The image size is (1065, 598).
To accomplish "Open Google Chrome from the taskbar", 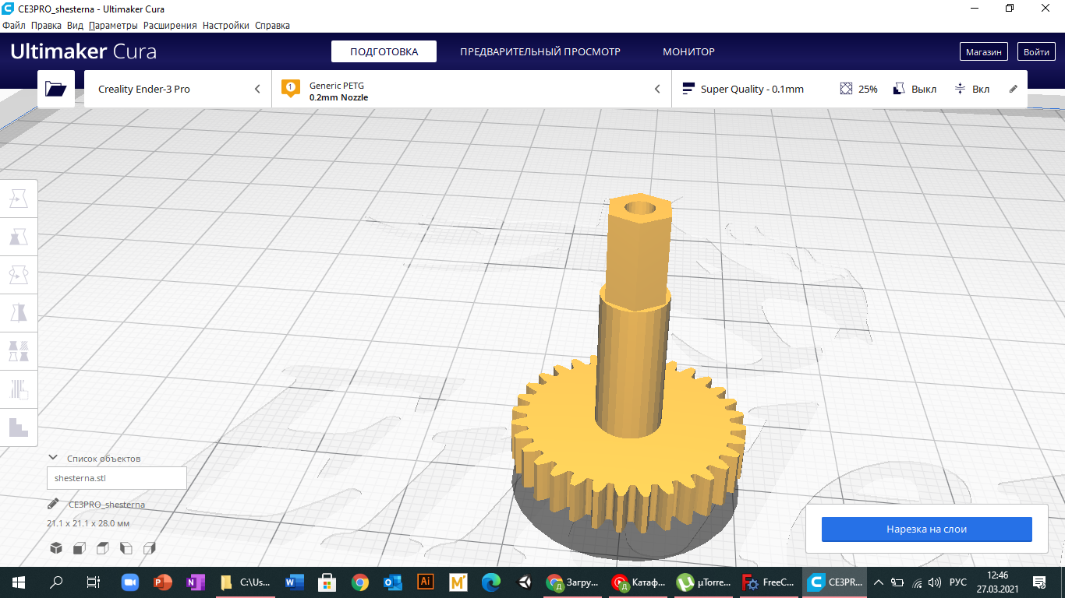I will (359, 582).
